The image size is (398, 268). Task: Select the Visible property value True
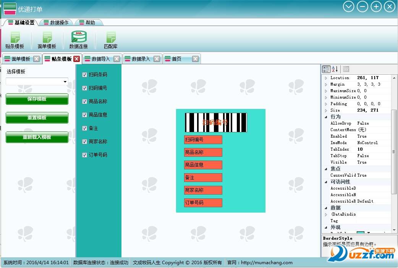[362, 162]
